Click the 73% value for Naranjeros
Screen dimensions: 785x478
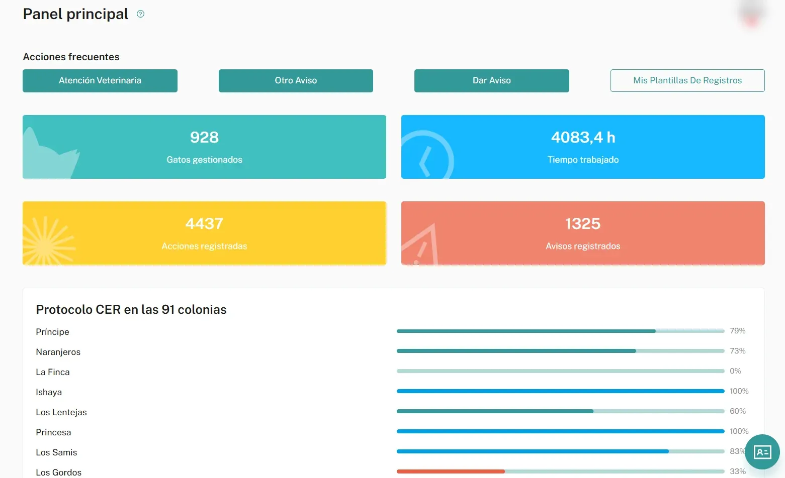pos(738,351)
